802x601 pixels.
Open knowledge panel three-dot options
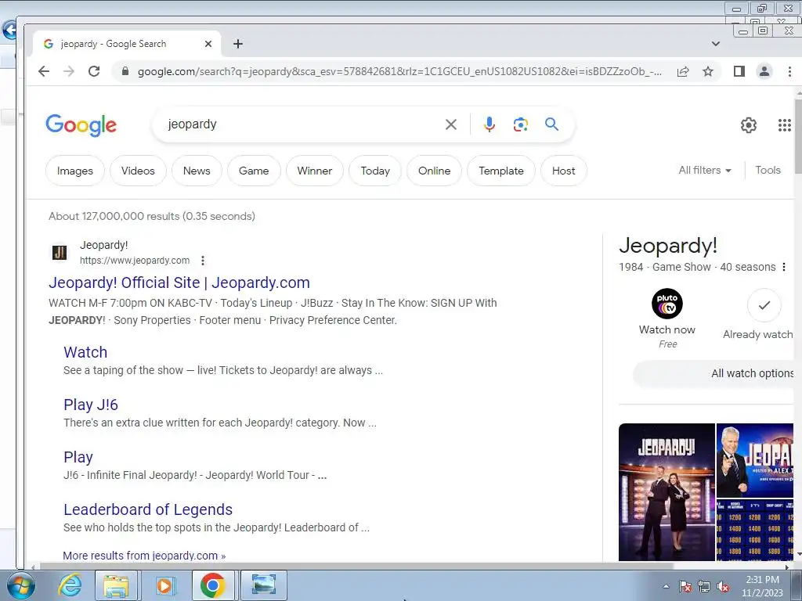tap(783, 267)
